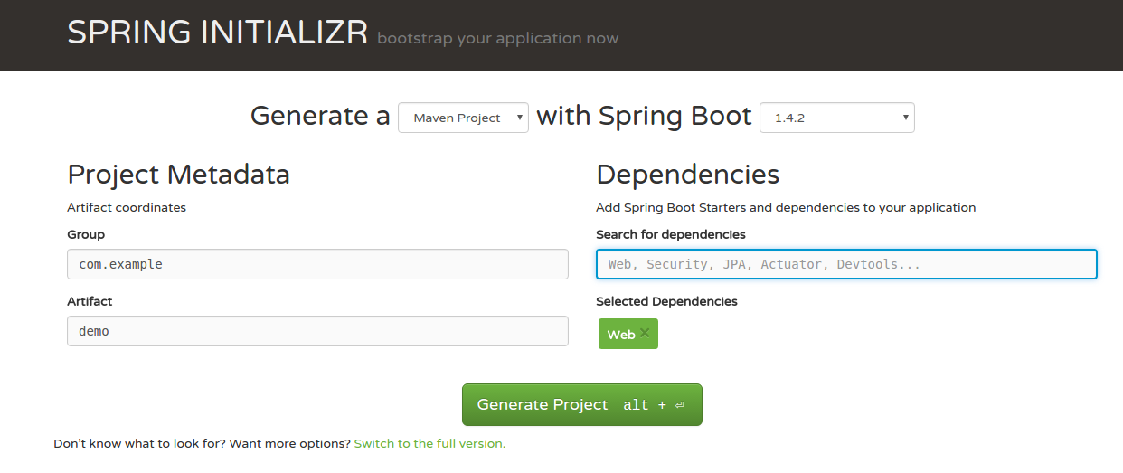Click the Project Metadata heading
The width and height of the screenshot is (1123, 473).
click(178, 174)
